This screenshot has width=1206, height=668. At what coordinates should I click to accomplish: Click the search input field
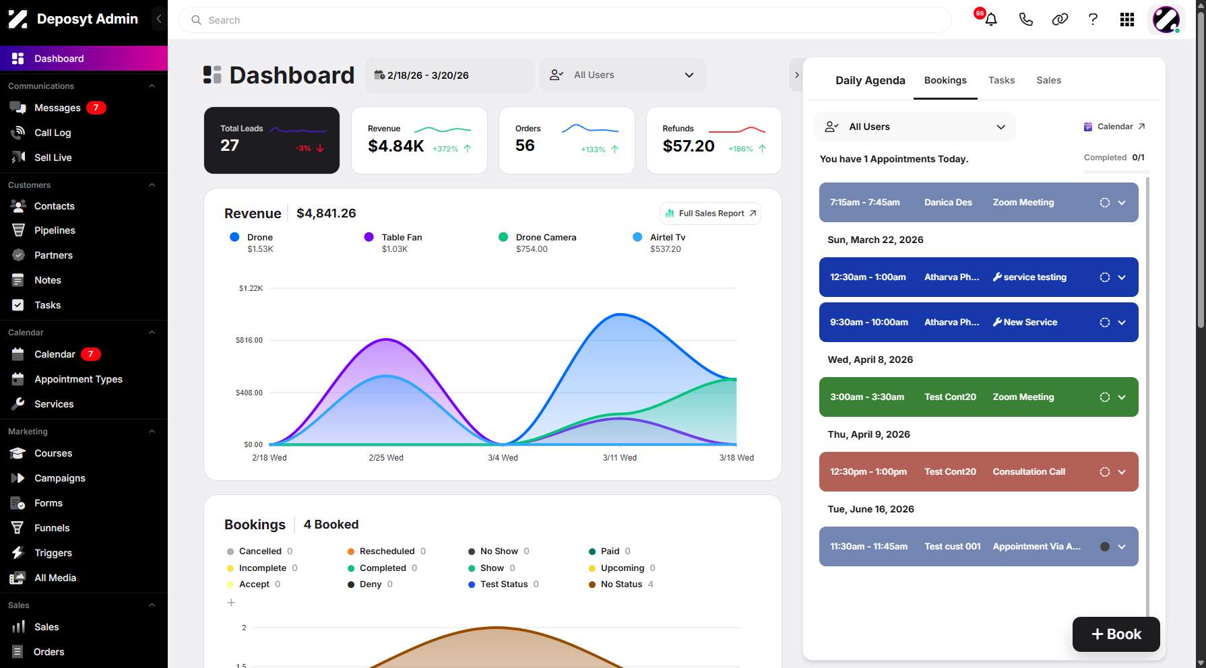pyautogui.click(x=565, y=20)
